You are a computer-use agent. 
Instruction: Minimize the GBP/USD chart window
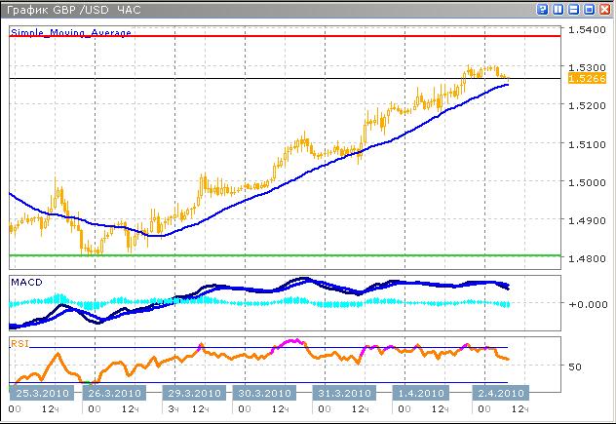[574, 10]
